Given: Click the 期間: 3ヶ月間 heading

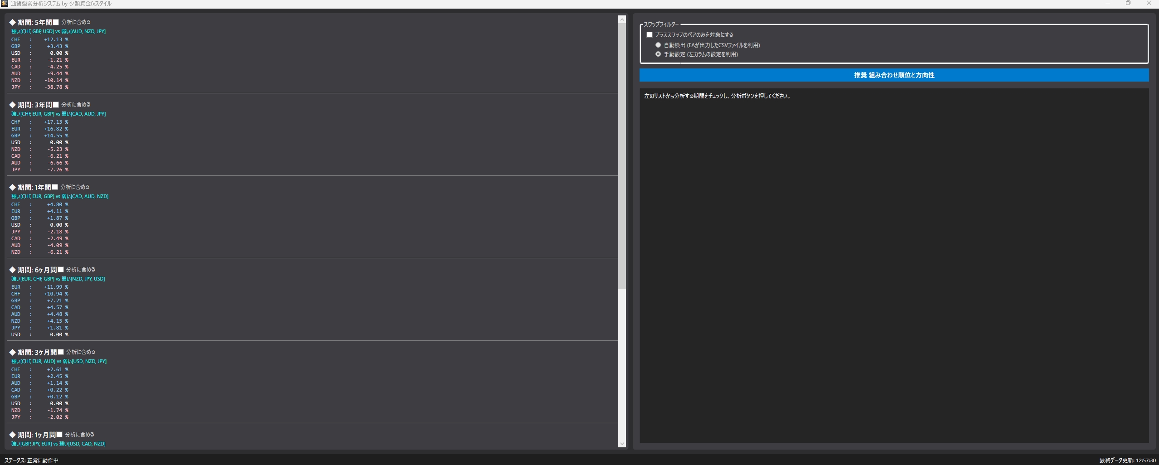Looking at the screenshot, I should coord(33,352).
